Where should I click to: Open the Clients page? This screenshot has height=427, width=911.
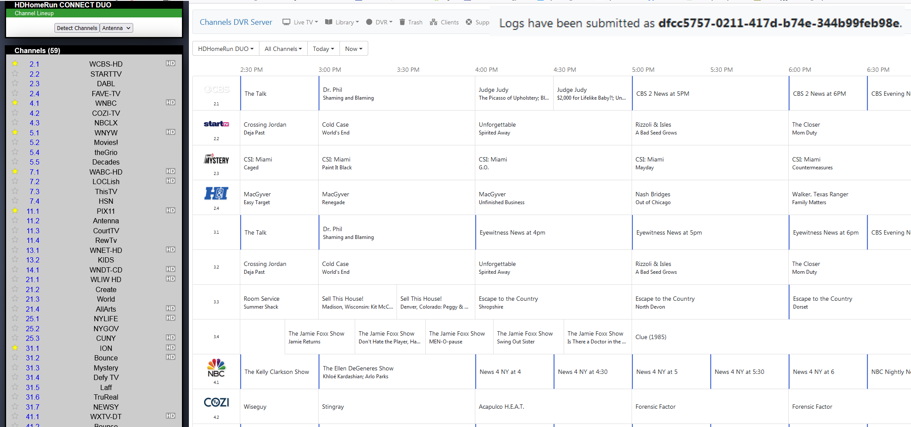[x=444, y=22]
